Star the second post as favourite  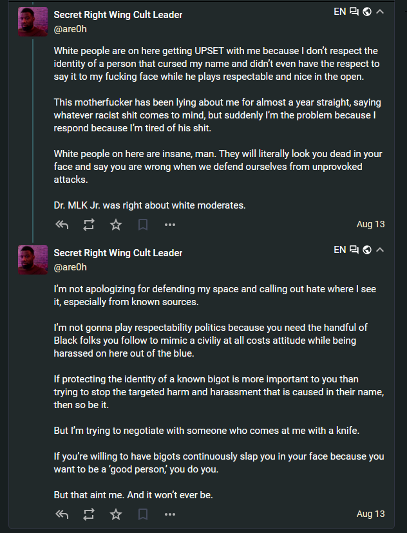(x=116, y=514)
